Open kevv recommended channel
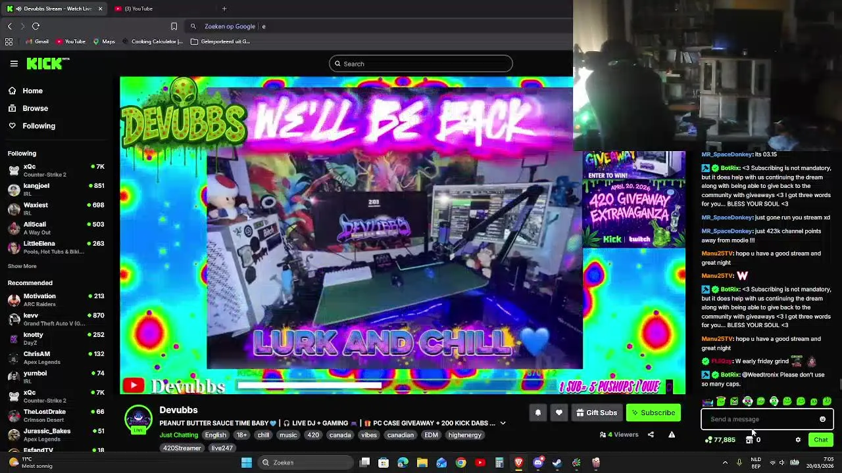The height and width of the screenshot is (473, 842). tap(56, 319)
